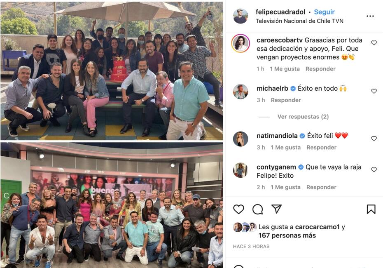This screenshot has width=383, height=268.
Task: Open caroescobartv's story avatar
Action: [x=241, y=43]
